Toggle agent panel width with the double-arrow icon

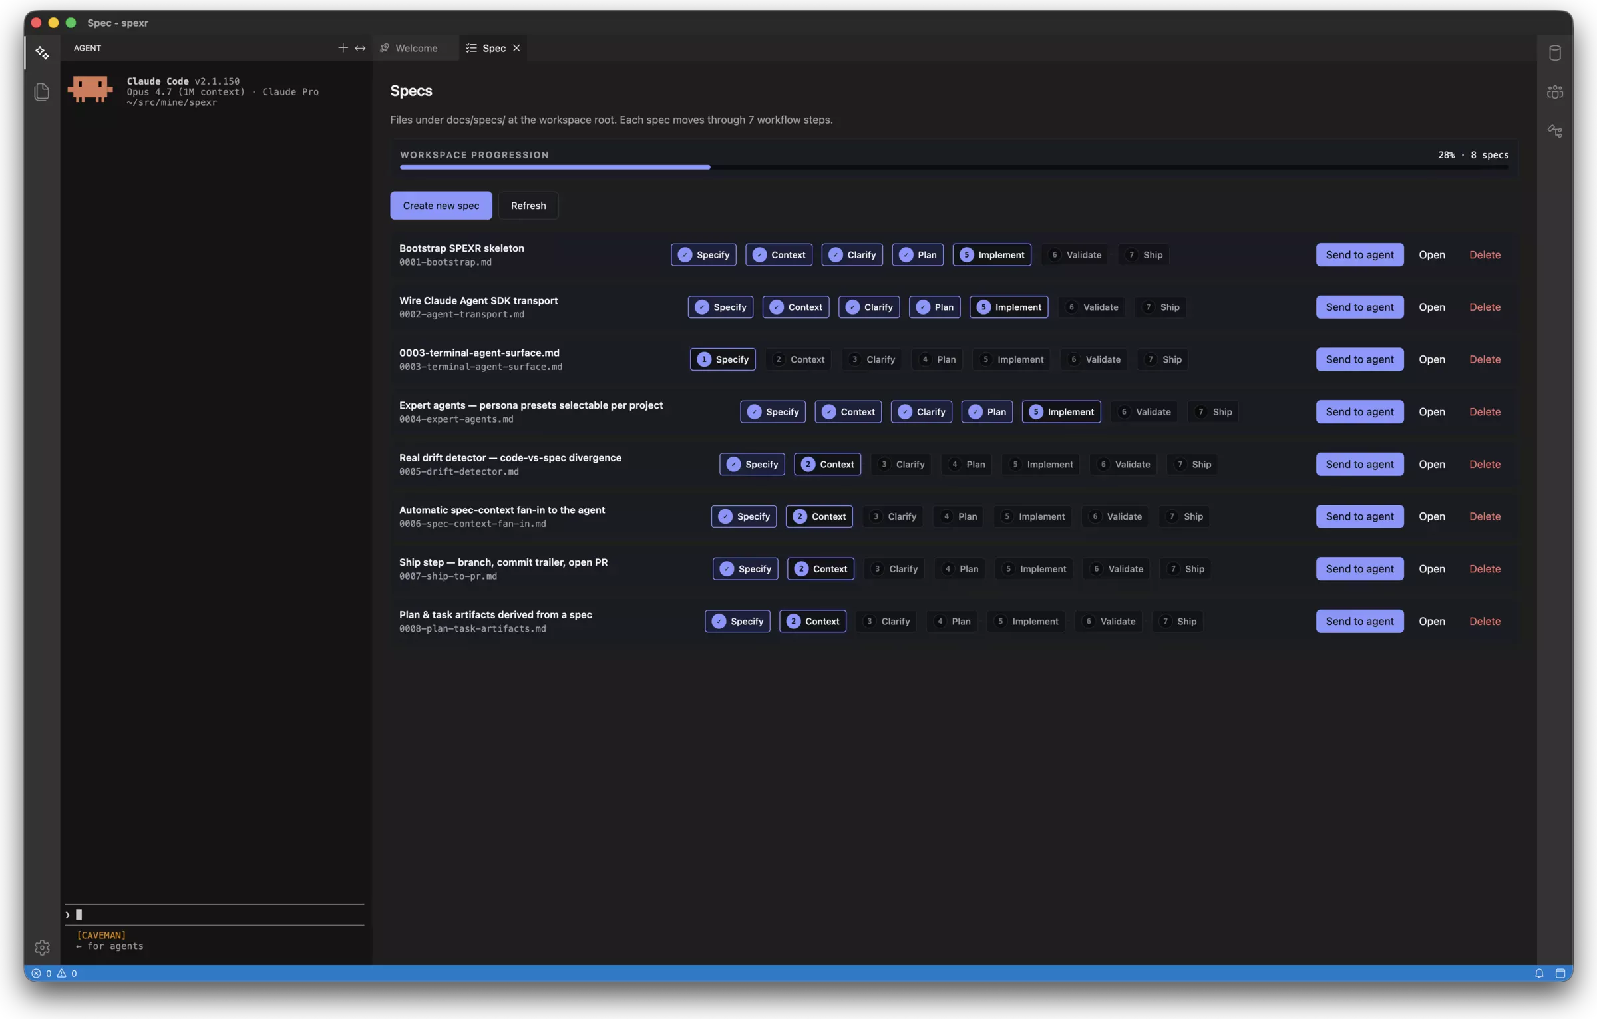click(360, 48)
